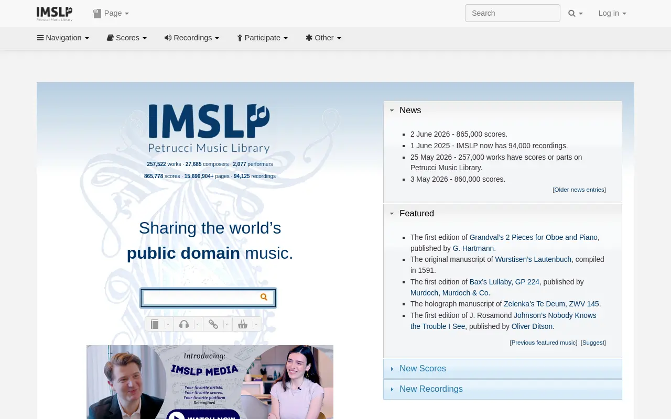Open the Recordings menu
The image size is (671, 419).
coord(192,38)
